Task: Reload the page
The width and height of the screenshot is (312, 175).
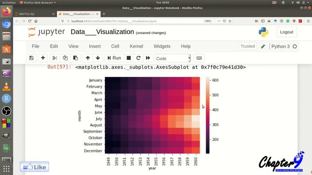Action: click(x=30, y=21)
